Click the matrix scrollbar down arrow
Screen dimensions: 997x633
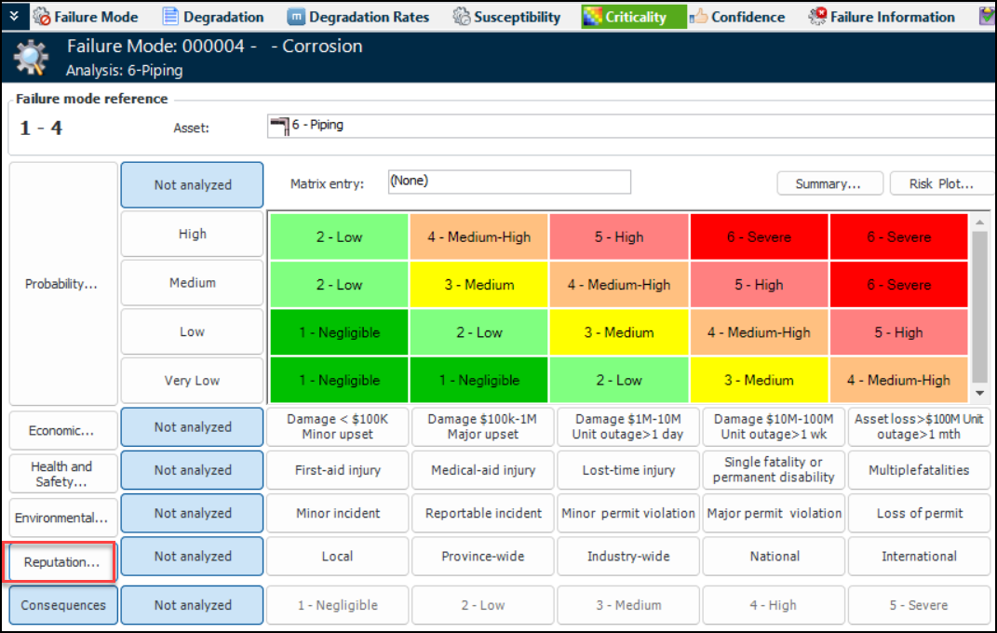[979, 395]
